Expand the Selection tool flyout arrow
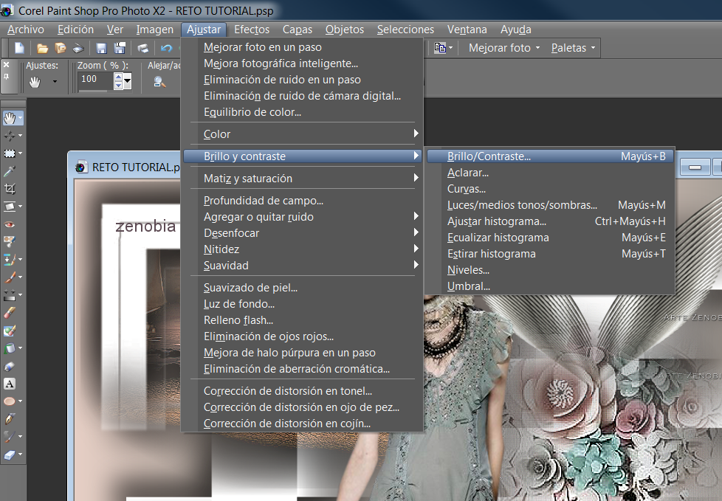The width and height of the screenshot is (722, 501). click(20, 153)
